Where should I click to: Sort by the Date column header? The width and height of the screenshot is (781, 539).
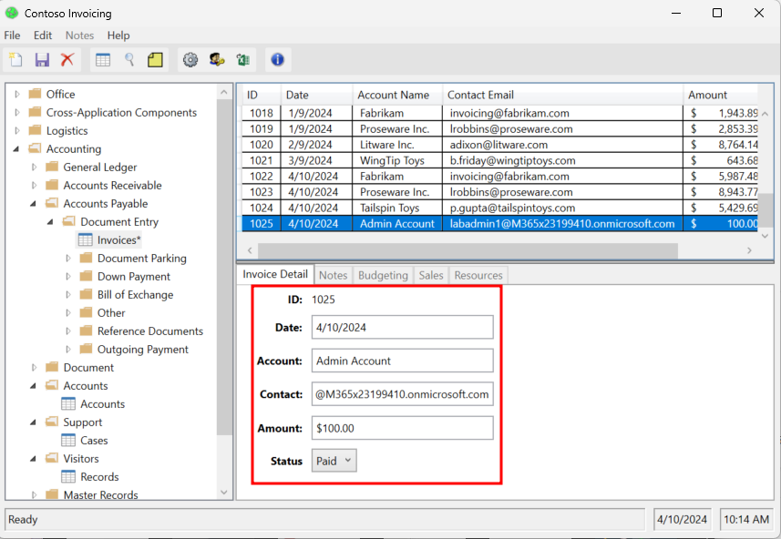tap(316, 95)
